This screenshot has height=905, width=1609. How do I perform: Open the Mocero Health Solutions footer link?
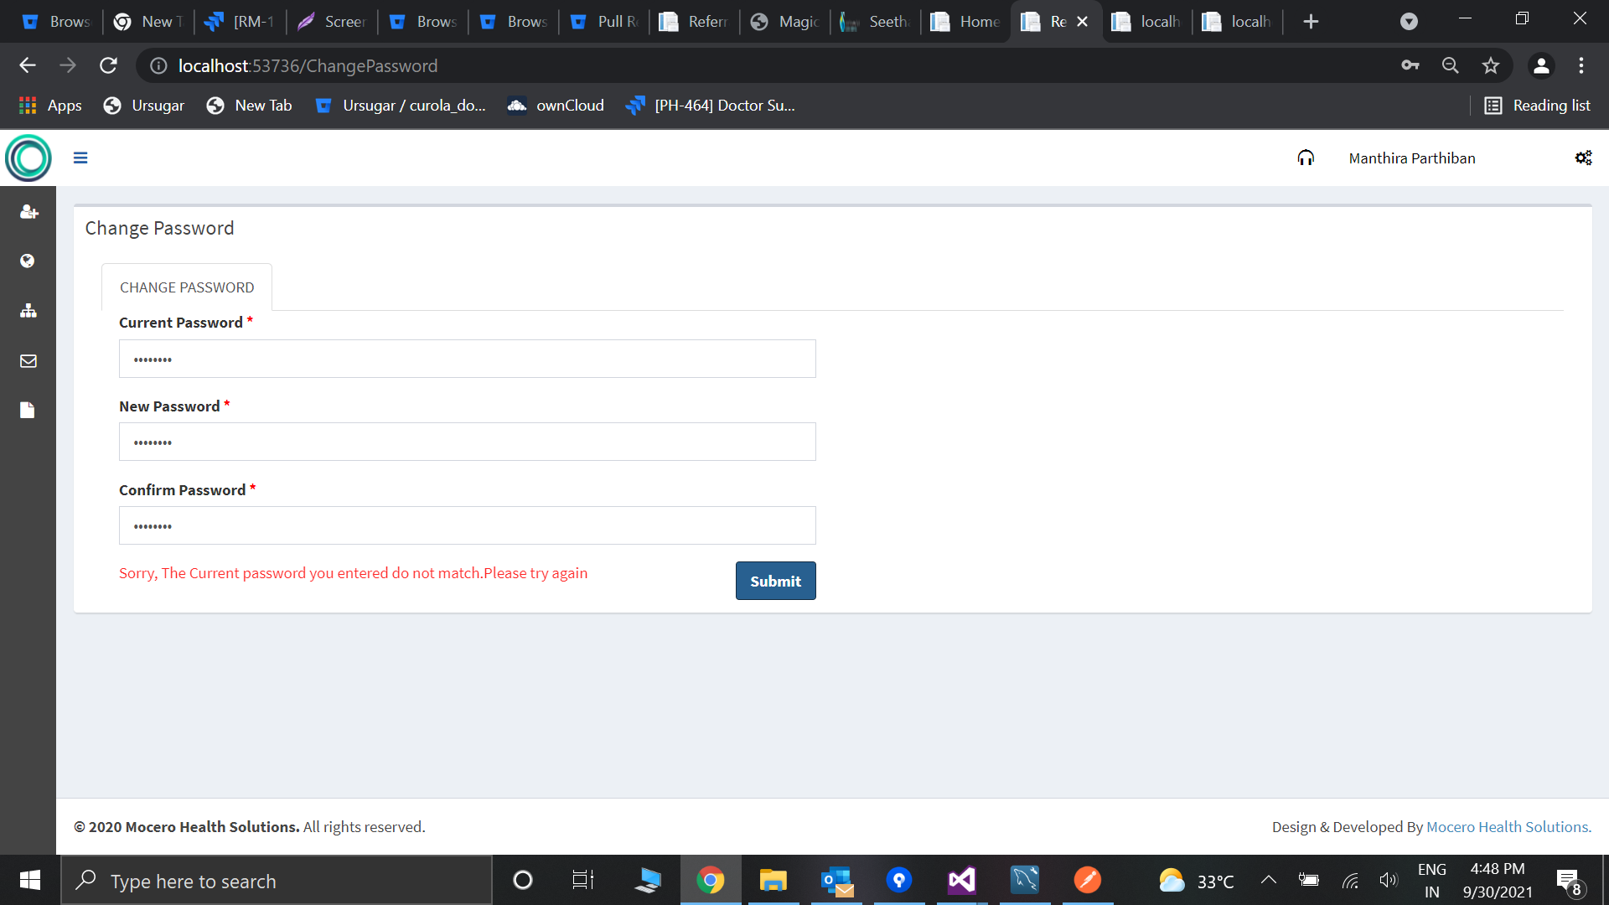click(1508, 827)
